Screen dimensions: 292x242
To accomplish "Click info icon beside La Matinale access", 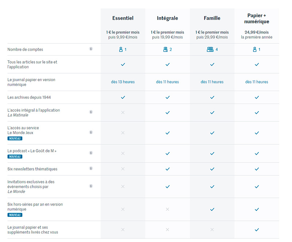I will pos(91,112).
